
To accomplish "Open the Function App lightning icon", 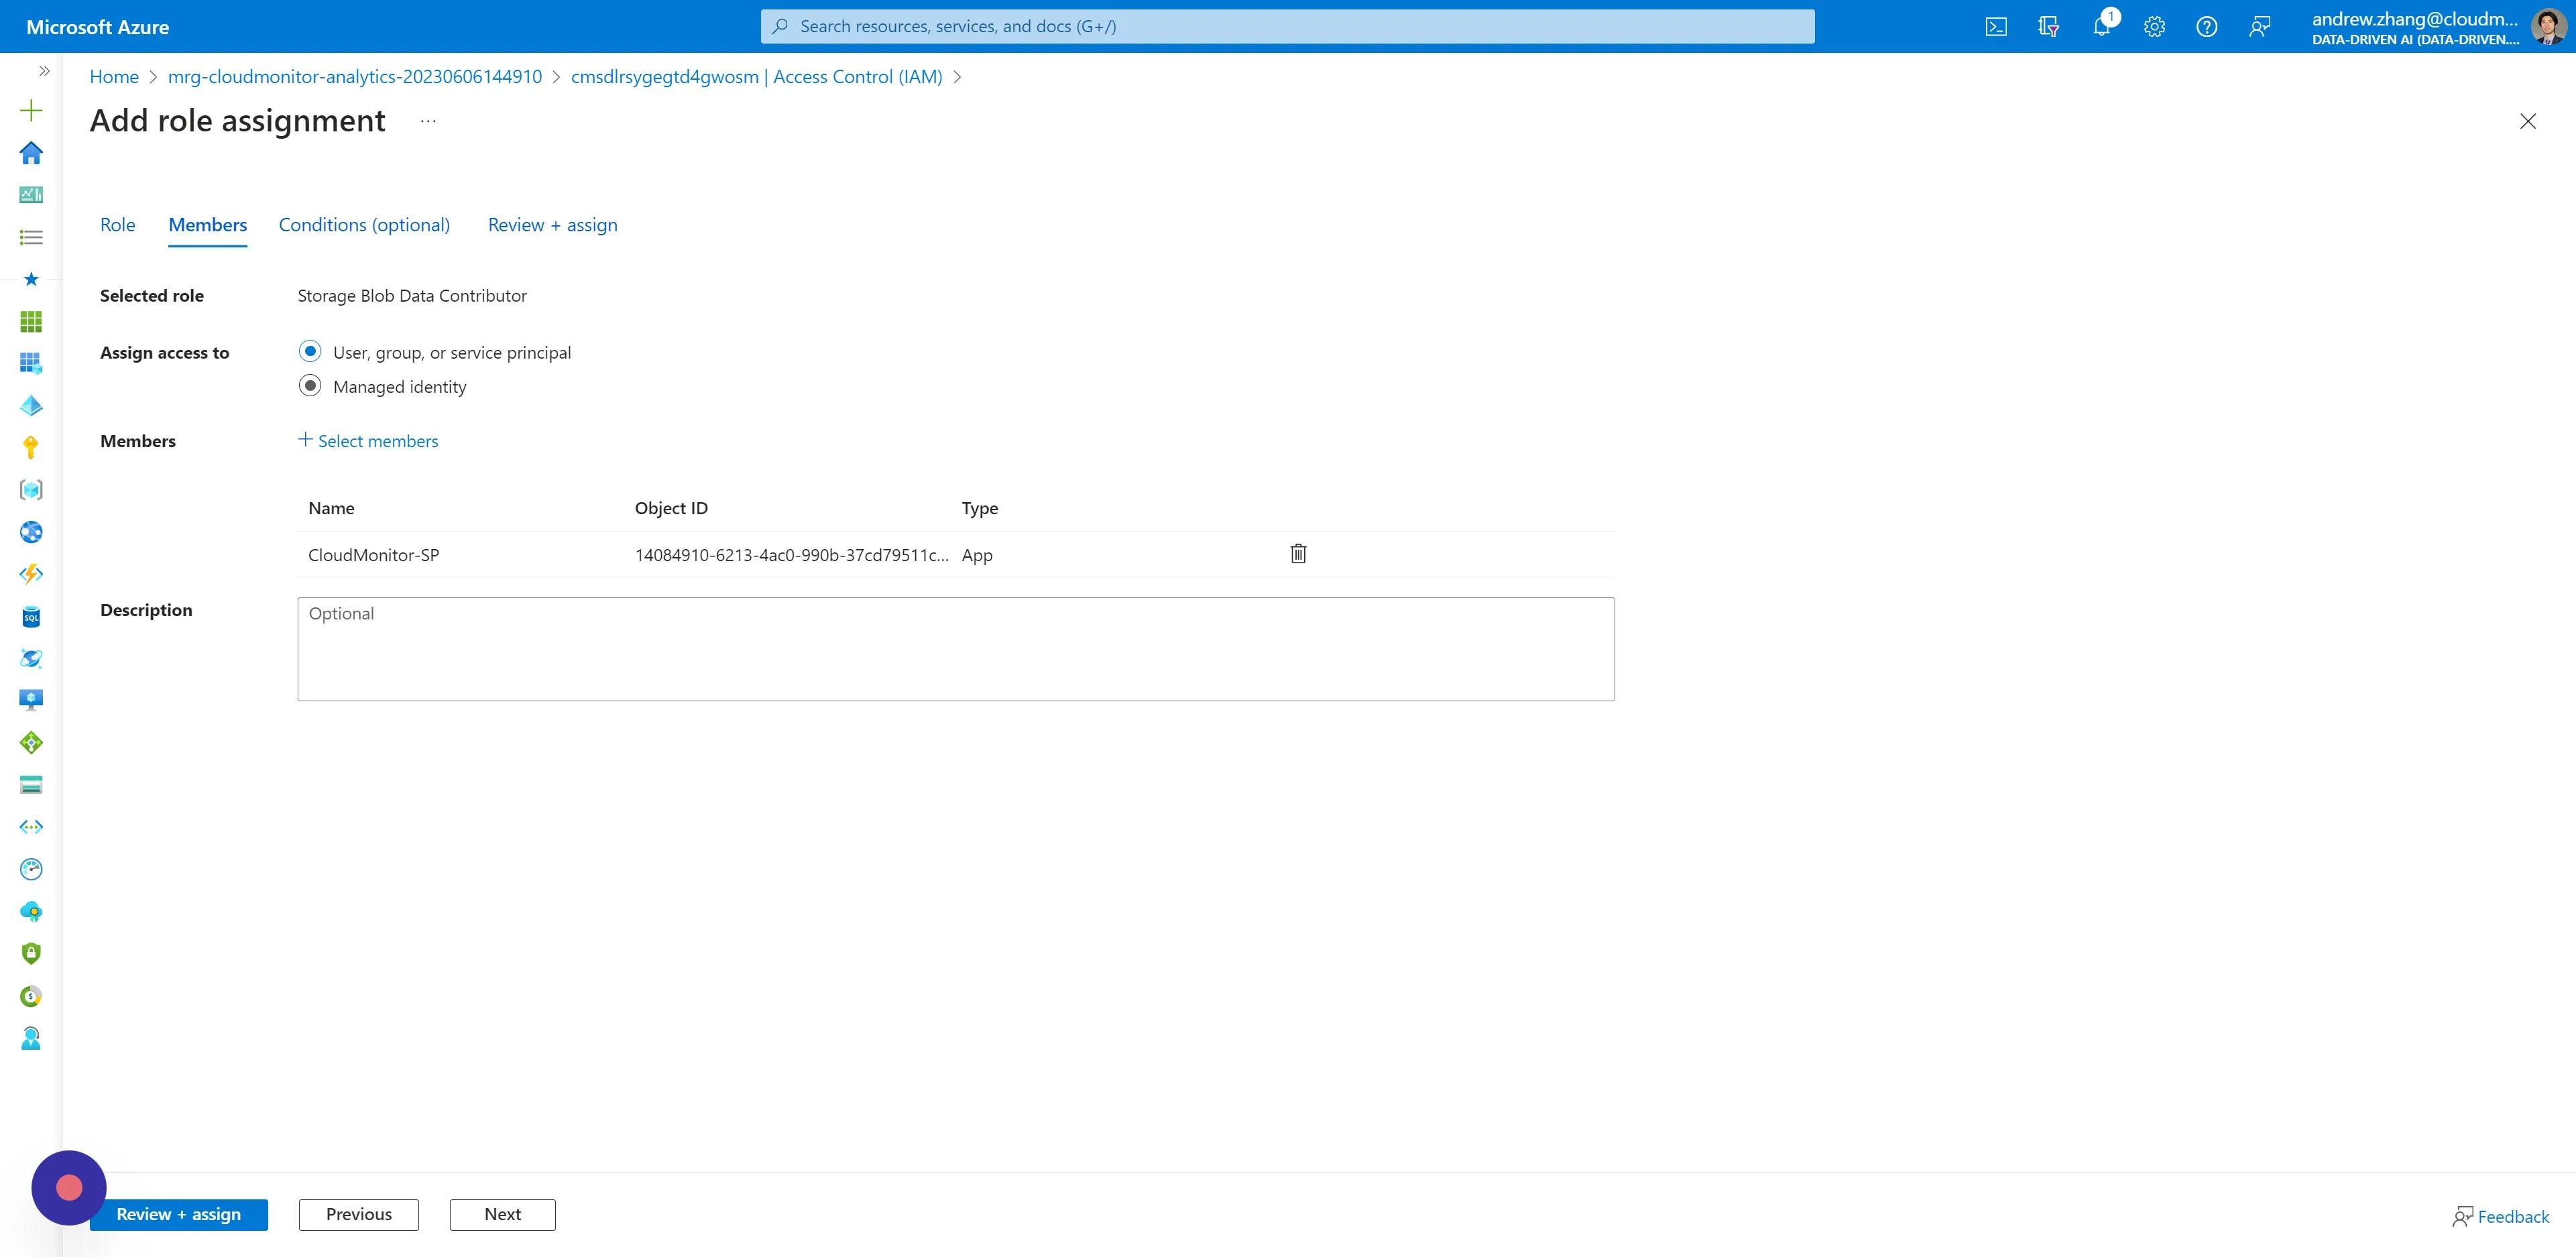I will click(x=31, y=574).
